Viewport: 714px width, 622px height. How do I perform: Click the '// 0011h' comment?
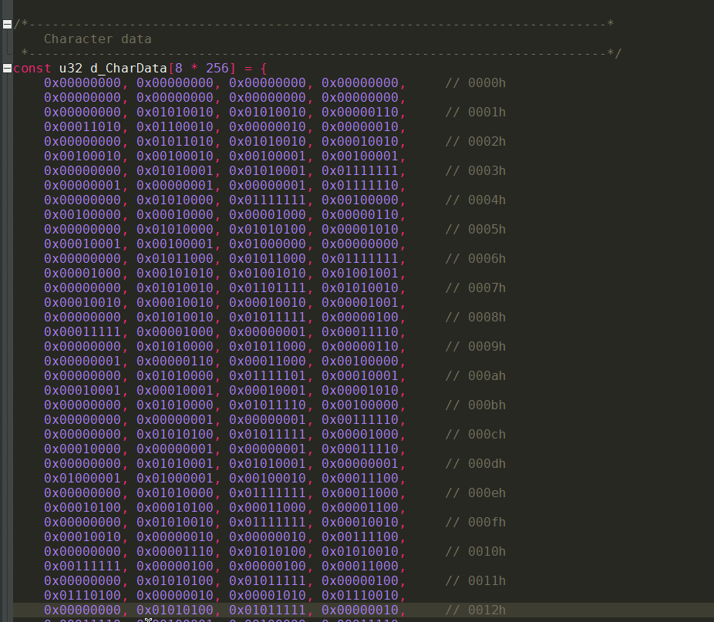click(476, 581)
